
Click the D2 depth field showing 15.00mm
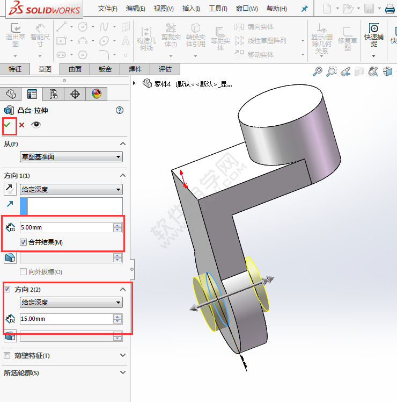[66, 319]
